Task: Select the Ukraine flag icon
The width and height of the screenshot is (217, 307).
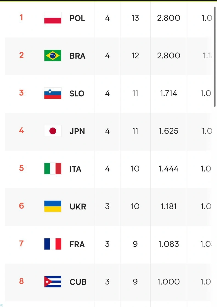Action: [x=53, y=206]
